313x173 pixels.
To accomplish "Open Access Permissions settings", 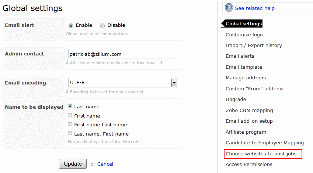I will coord(249,165).
